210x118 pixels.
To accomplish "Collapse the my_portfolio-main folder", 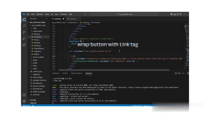I will pos(39,26).
